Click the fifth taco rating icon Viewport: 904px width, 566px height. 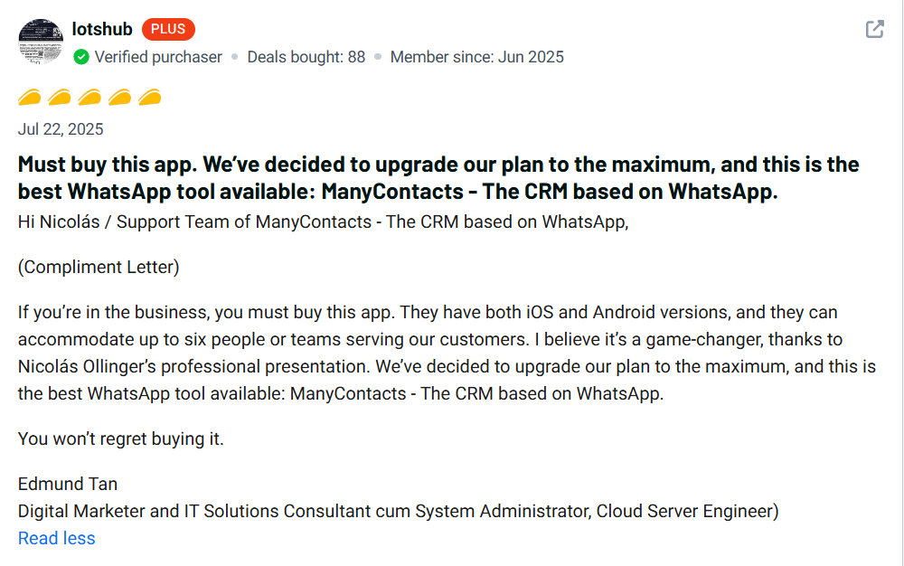pyautogui.click(x=149, y=97)
